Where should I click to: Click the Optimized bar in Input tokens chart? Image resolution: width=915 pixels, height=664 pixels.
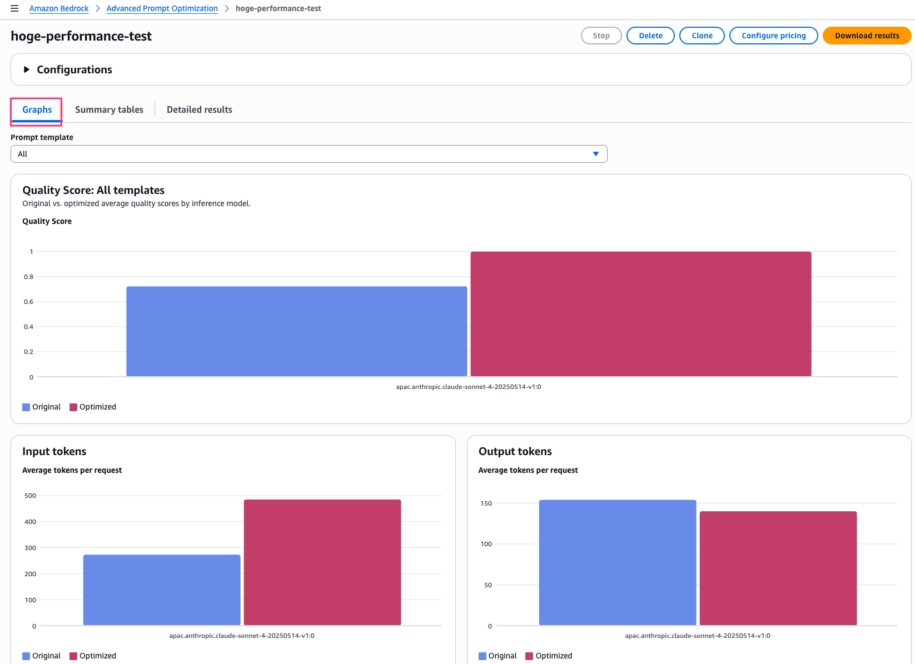(x=322, y=562)
